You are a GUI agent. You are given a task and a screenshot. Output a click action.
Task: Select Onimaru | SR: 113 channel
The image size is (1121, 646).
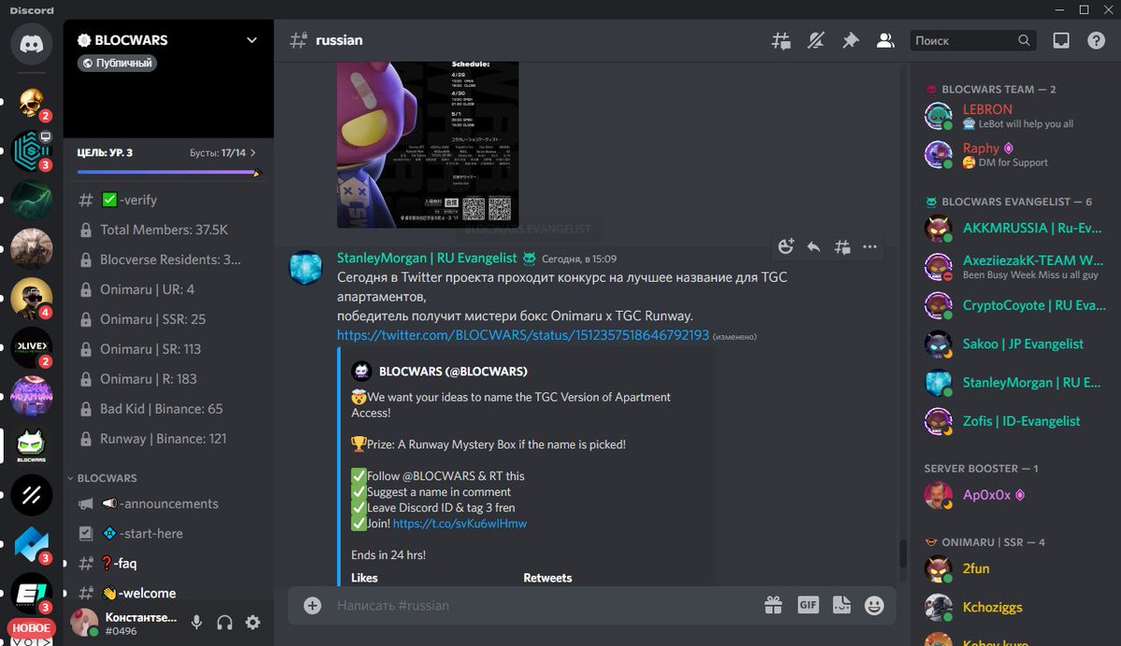click(169, 349)
